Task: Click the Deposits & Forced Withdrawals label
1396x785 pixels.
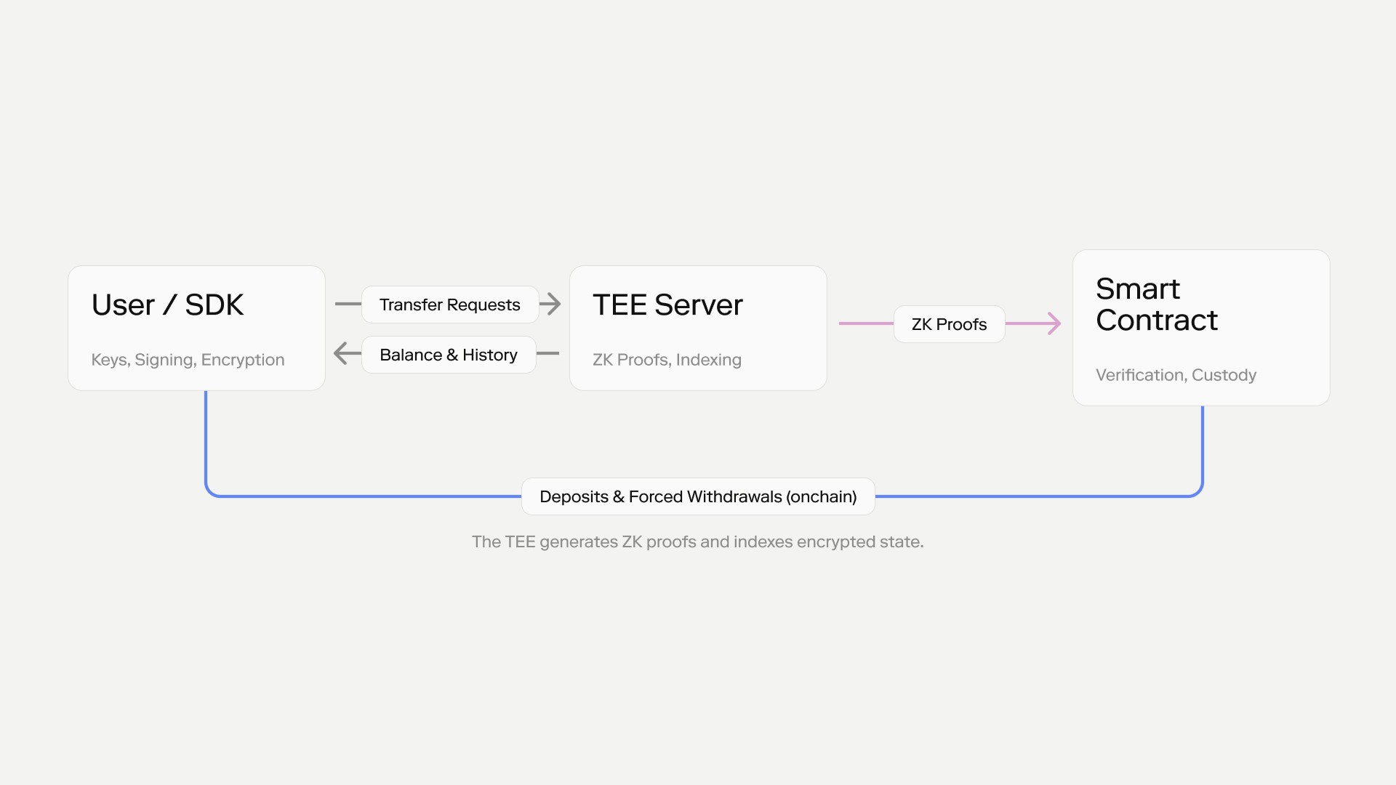Action: [x=697, y=496]
